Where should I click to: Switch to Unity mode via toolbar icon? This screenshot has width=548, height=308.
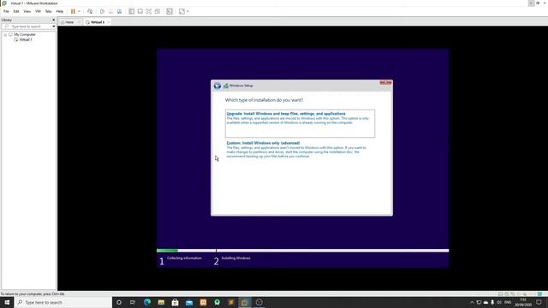(x=158, y=11)
